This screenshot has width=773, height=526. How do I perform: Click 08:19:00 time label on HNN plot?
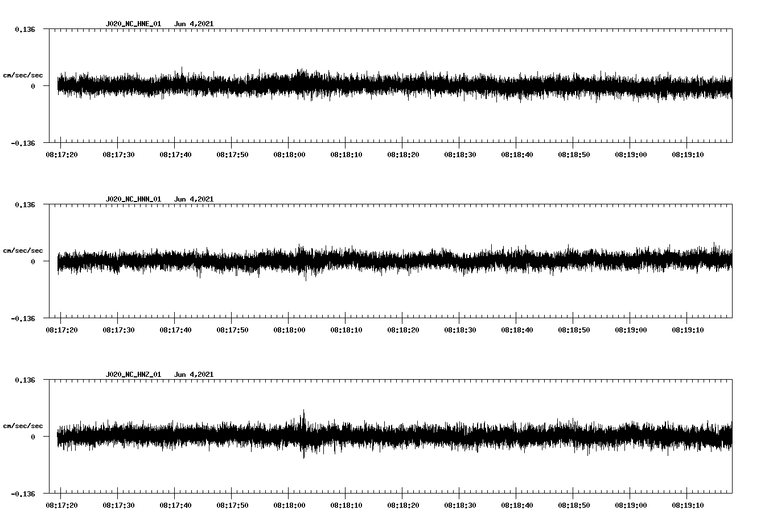[631, 330]
